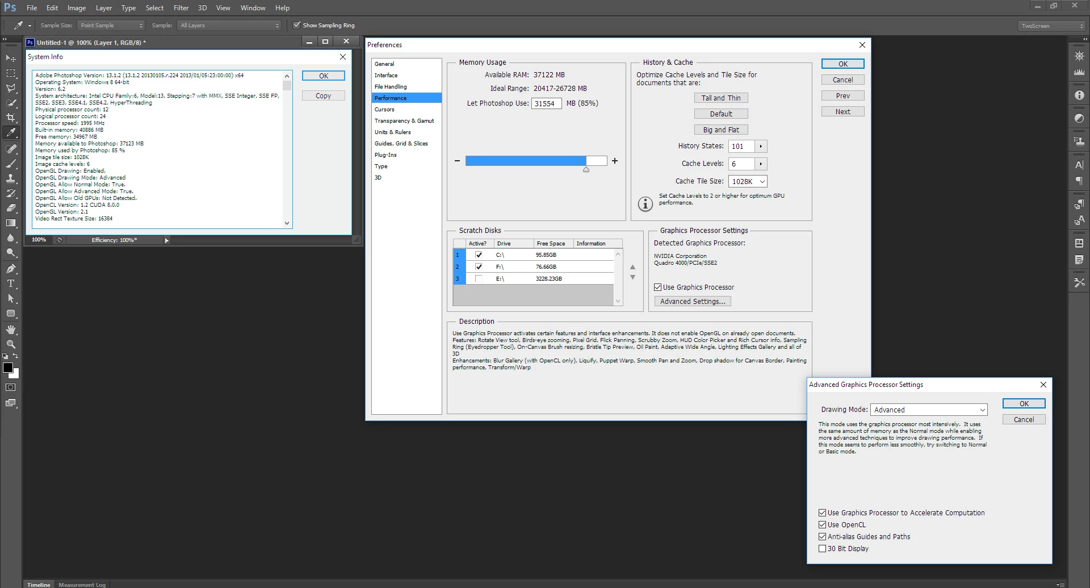
Task: Click the Let Photoshop Use memory field
Action: click(x=546, y=103)
